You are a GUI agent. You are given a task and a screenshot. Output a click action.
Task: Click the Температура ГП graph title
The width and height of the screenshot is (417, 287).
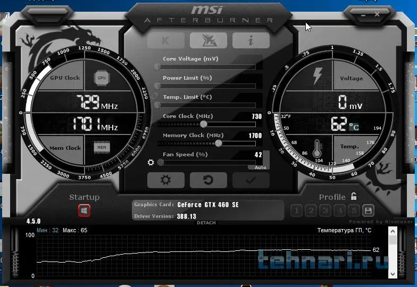[x=344, y=230]
